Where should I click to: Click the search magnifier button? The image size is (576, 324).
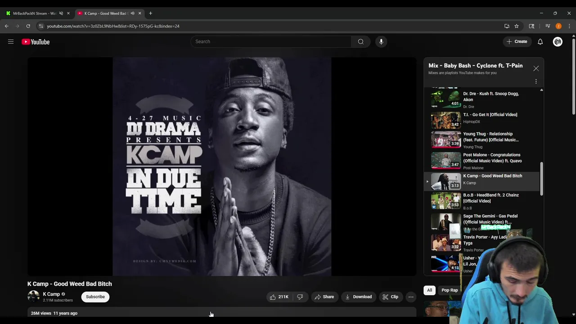coord(361,41)
